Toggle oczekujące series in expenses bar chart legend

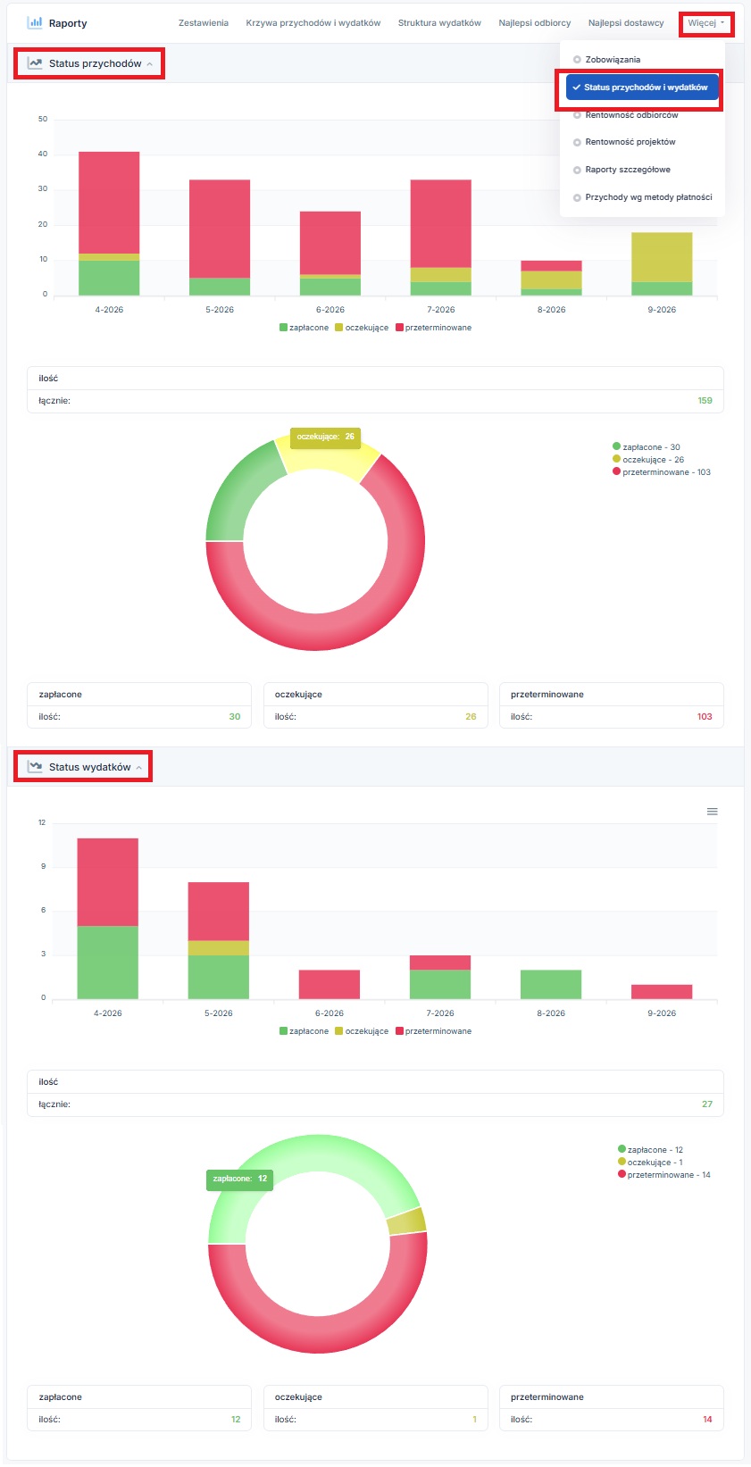pyautogui.click(x=362, y=1031)
